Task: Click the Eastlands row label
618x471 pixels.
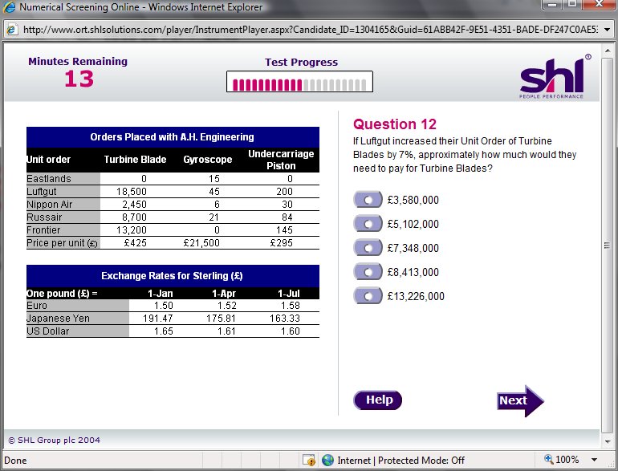Action: [x=48, y=179]
